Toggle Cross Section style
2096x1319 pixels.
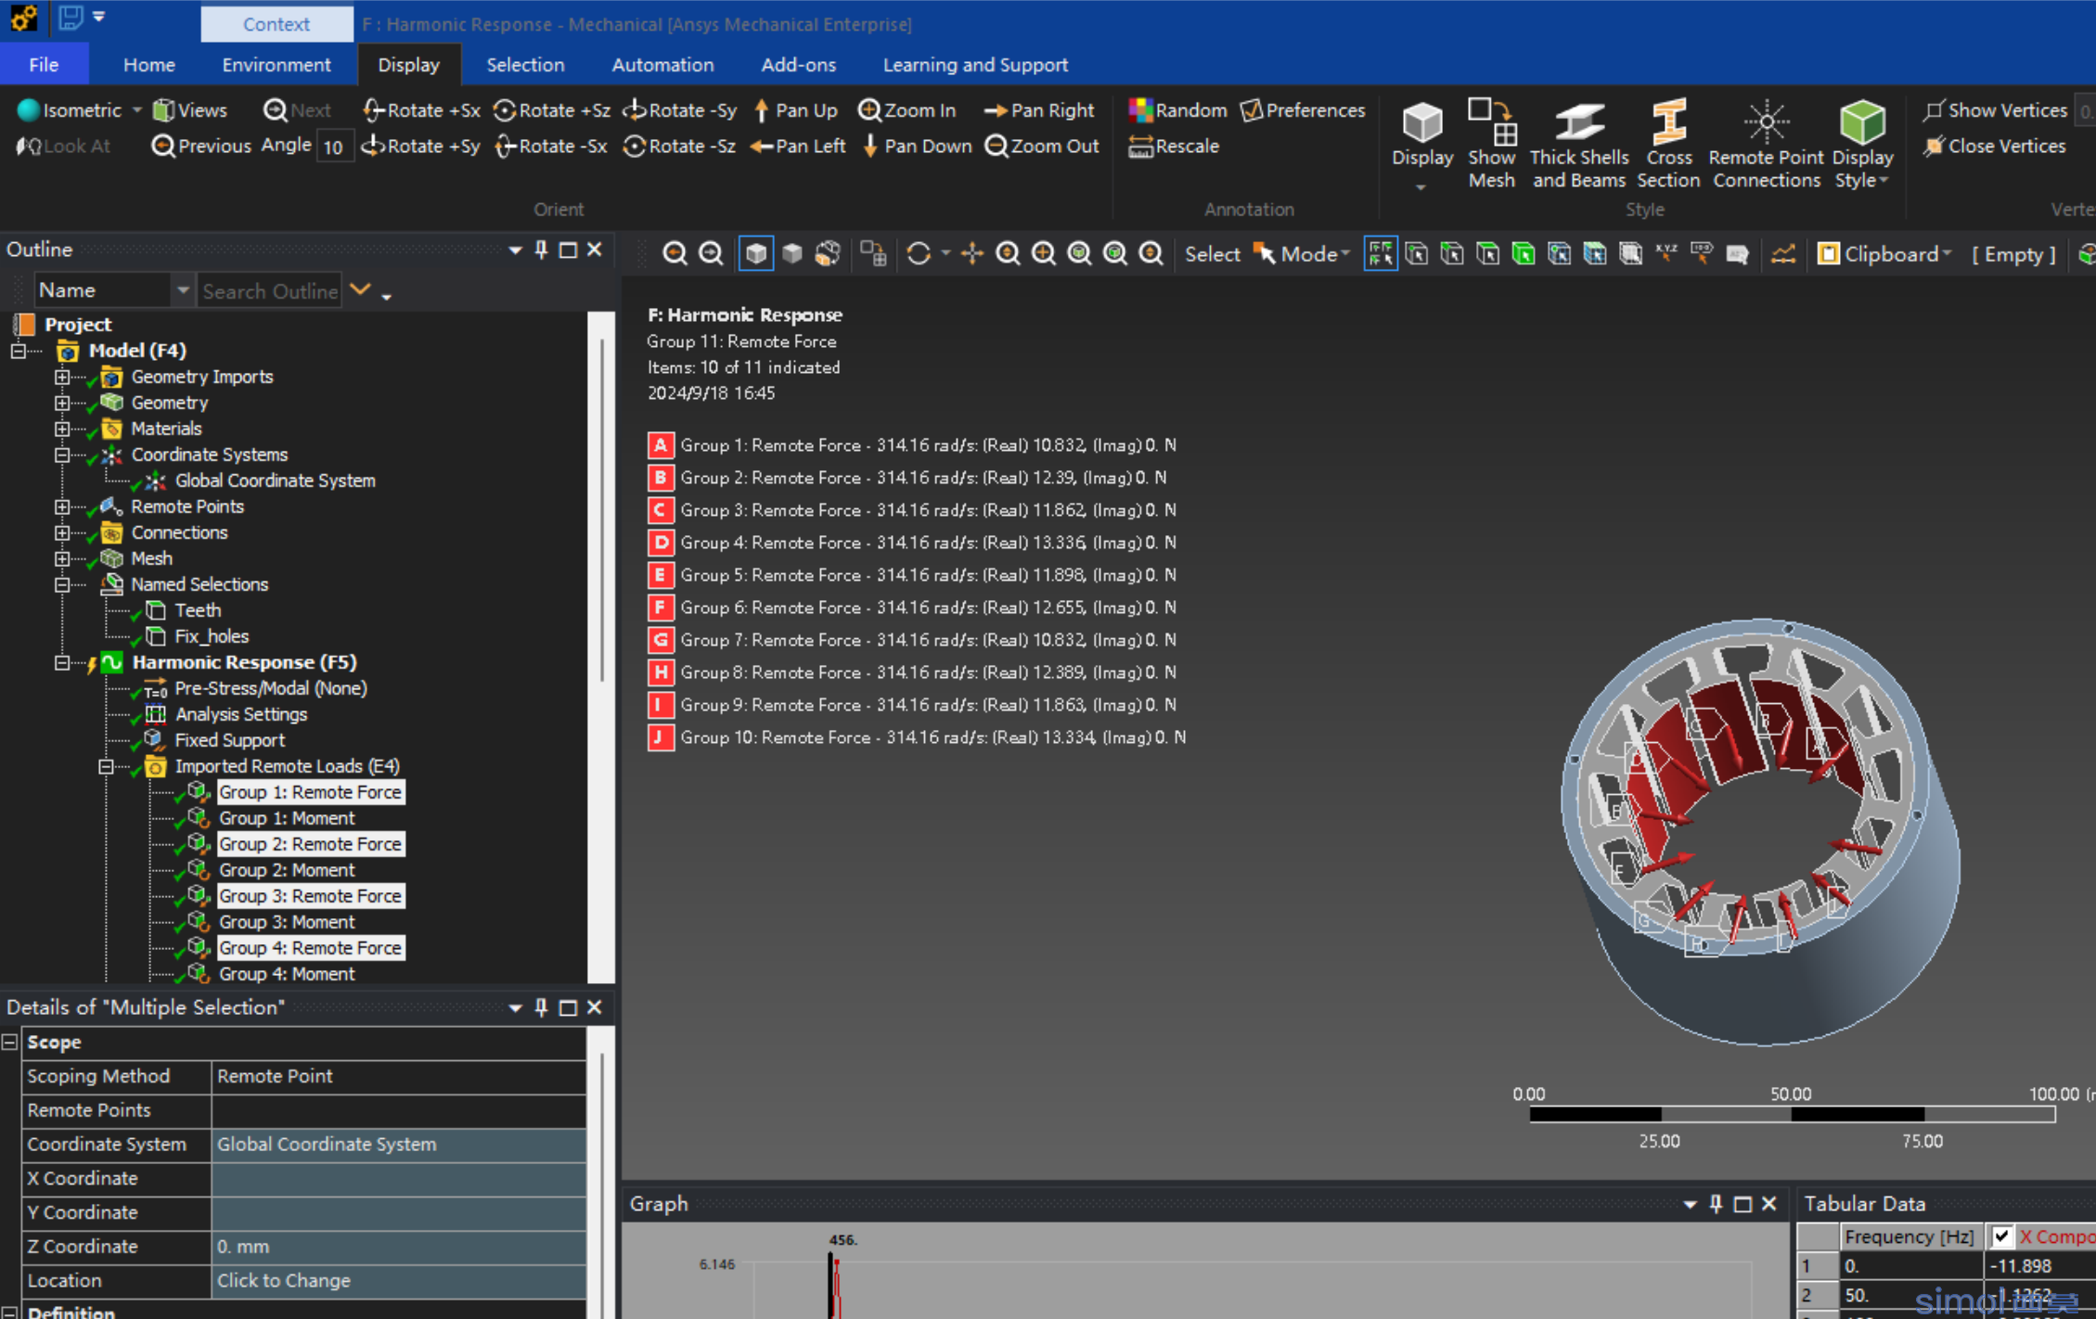tap(1668, 143)
